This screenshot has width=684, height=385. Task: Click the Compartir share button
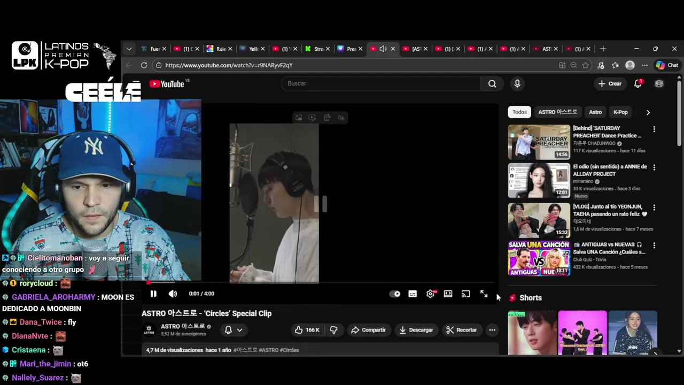[368, 330]
